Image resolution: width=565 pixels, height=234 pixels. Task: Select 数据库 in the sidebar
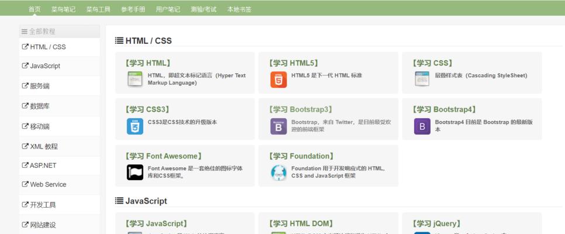click(x=60, y=106)
